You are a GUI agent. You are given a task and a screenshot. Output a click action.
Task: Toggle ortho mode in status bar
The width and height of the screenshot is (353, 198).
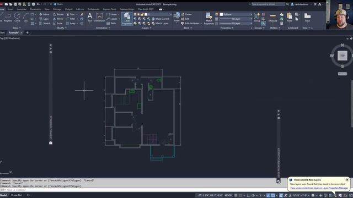point(248,195)
